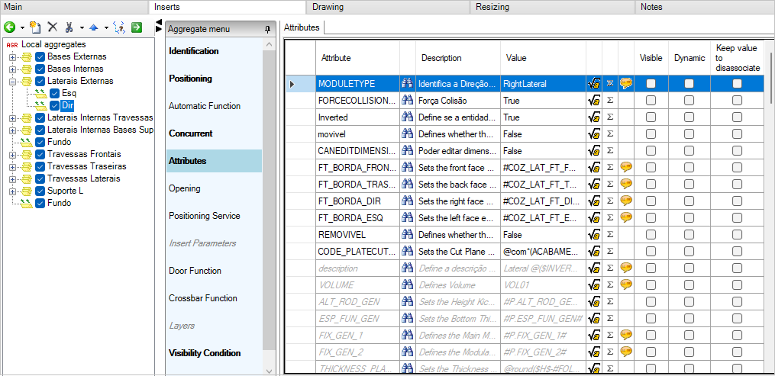Click binoculars icon in Inverted row
This screenshot has height=376, width=775.
(407, 117)
